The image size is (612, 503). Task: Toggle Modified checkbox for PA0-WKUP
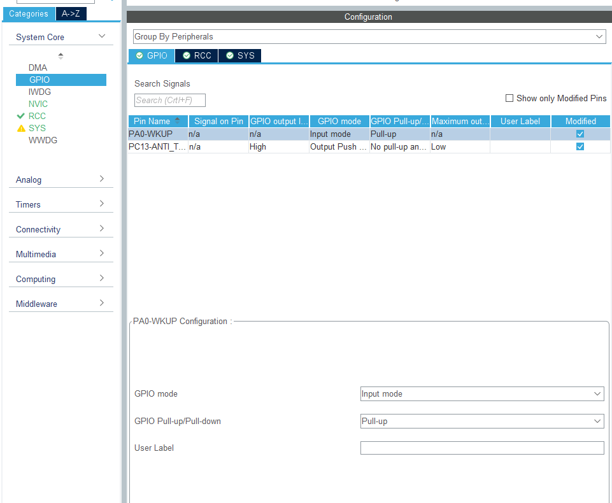click(580, 134)
